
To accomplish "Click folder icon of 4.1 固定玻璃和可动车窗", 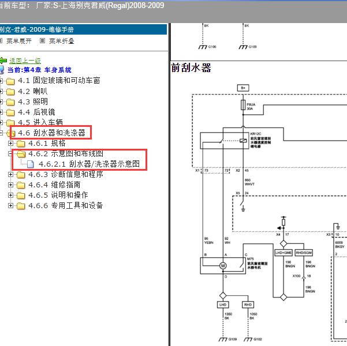I will pos(10,81).
